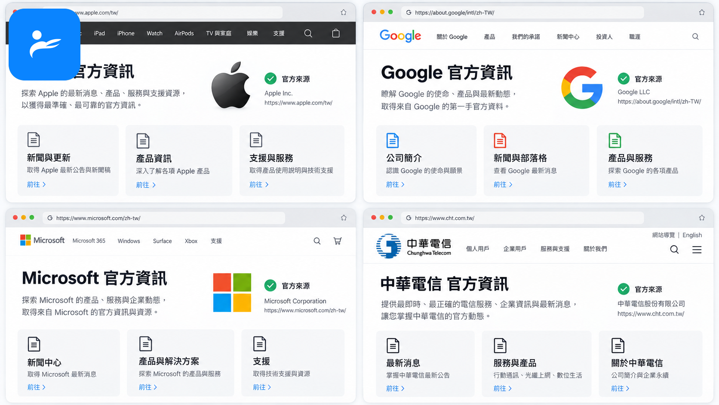Click the Chunghwa Telecom window address bar

(522, 218)
